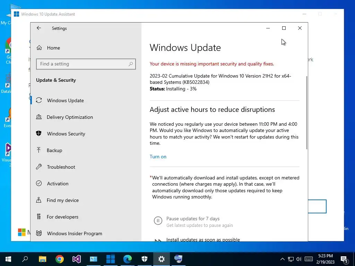Click the outlined button in Update Assistant window
This screenshot has height=266, width=355.
(x=317, y=206)
